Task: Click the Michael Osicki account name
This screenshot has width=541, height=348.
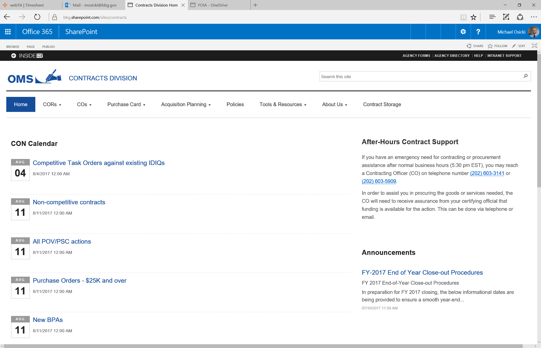Action: (x=511, y=32)
